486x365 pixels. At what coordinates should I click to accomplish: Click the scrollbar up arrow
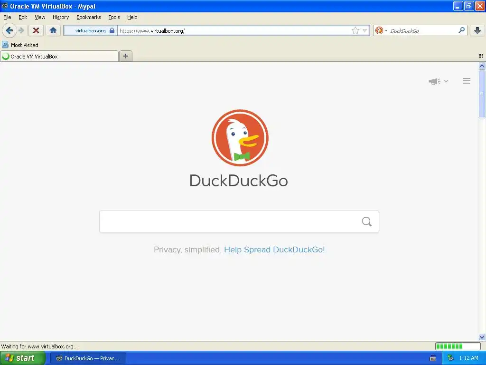point(482,66)
